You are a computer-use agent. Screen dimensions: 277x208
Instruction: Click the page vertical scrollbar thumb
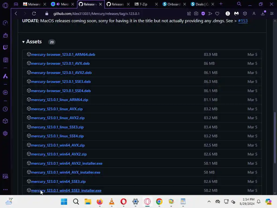tap(275, 137)
